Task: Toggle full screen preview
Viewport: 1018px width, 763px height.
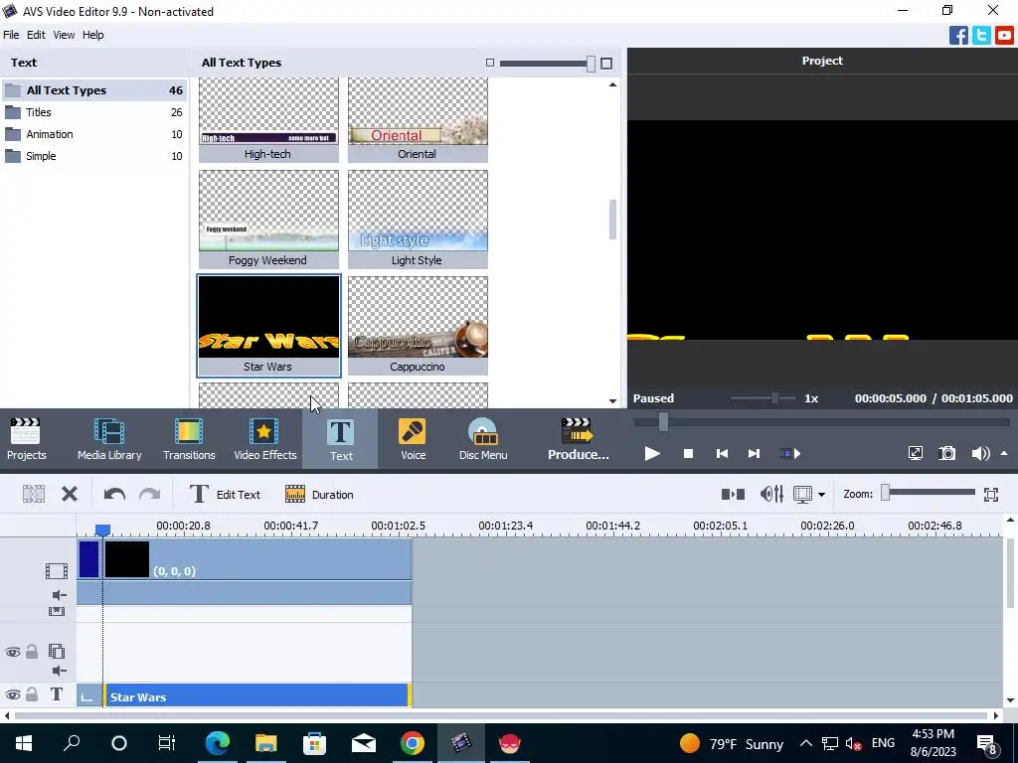Action: (x=916, y=453)
